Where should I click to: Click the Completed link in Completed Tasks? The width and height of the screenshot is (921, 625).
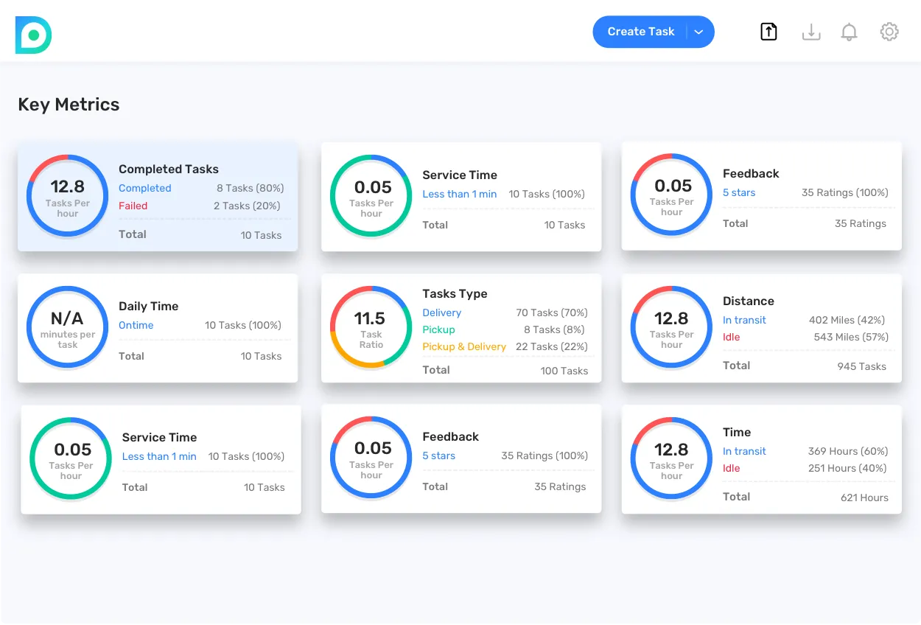click(x=144, y=189)
